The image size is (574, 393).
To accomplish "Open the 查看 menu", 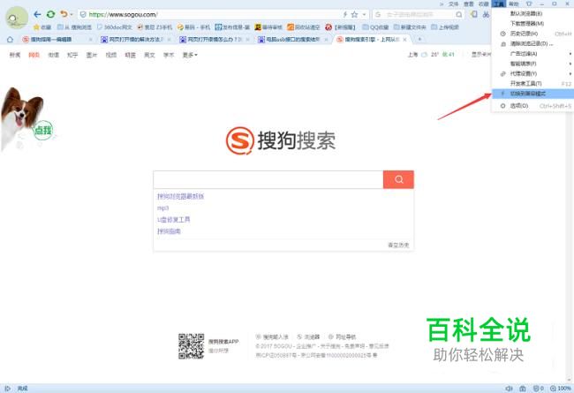I will coord(469,4).
